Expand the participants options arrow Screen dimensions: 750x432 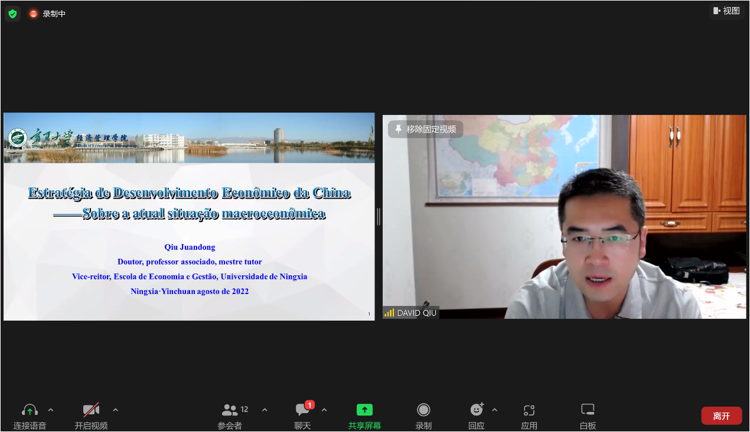coord(265,410)
